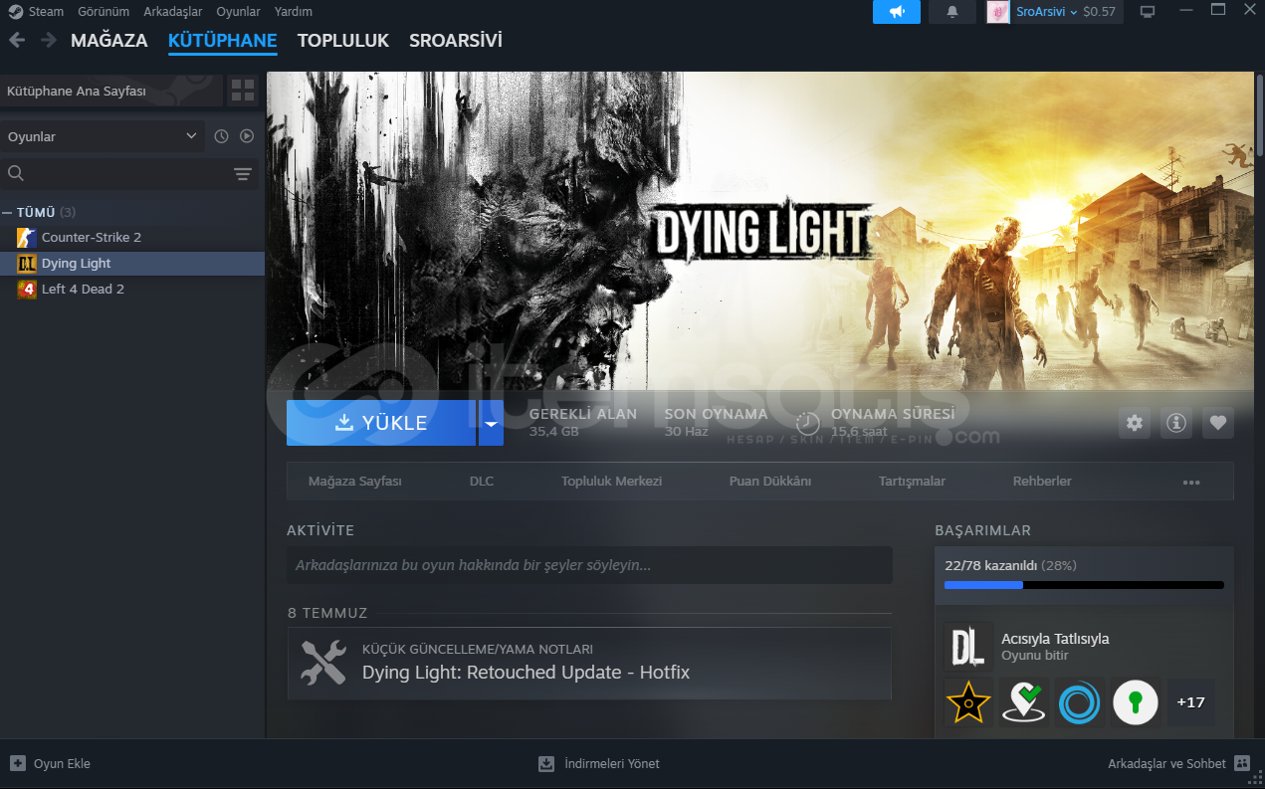The image size is (1265, 789).
Task: Open the Steam menu
Action: [x=47, y=12]
